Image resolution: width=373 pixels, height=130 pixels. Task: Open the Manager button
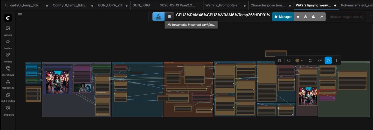click(x=283, y=17)
